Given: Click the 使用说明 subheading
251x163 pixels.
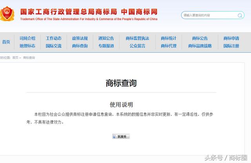Looking at the screenshot, I should (x=121, y=104).
